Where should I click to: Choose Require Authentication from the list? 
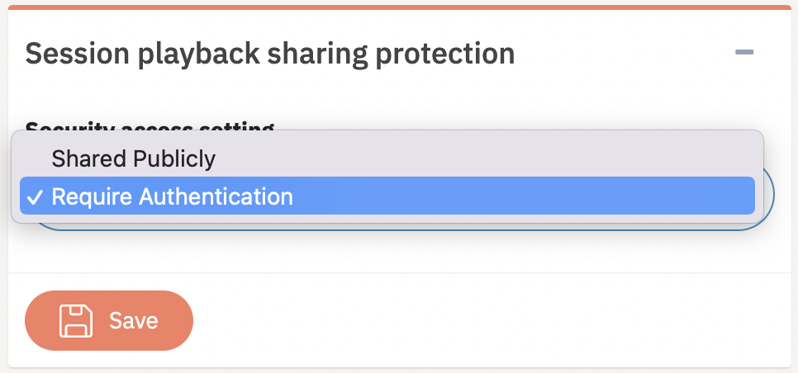[172, 197]
